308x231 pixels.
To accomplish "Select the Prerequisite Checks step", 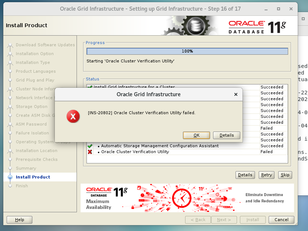I will (x=37, y=160).
